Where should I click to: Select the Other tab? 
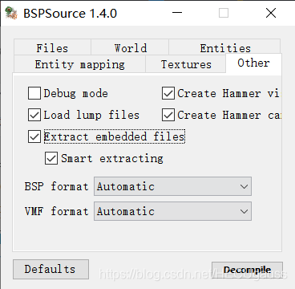(x=253, y=63)
